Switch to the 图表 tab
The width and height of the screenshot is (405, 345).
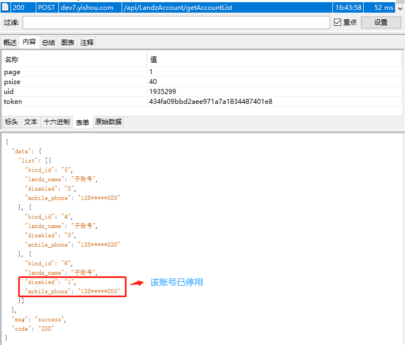[x=68, y=42]
